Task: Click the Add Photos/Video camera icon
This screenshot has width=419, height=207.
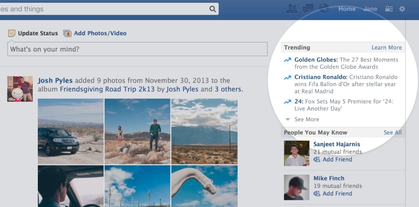Action: point(67,33)
